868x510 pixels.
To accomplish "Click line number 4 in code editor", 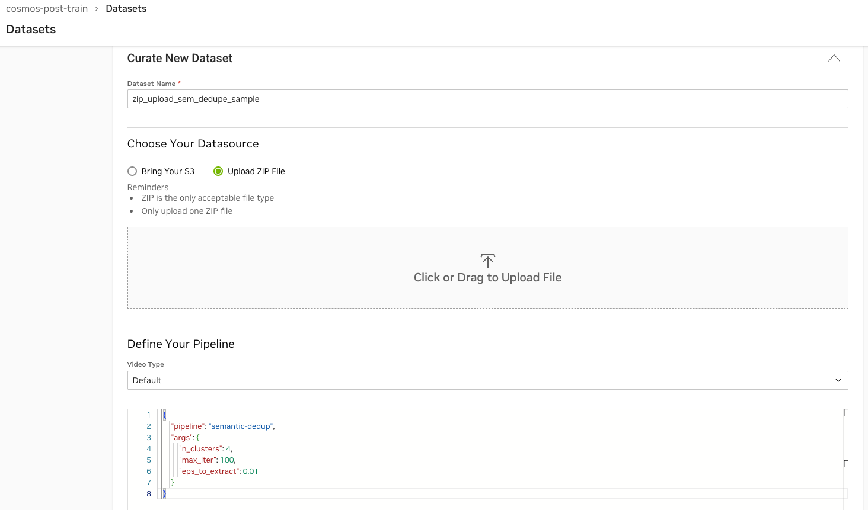I will [149, 448].
